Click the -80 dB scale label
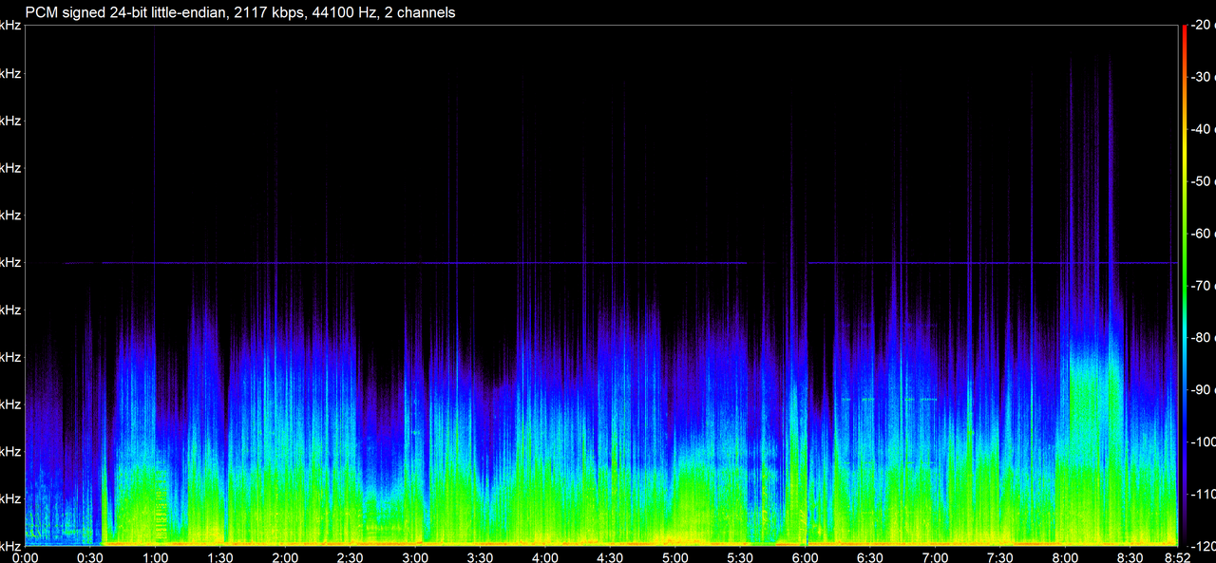Image resolution: width=1216 pixels, height=563 pixels. (1203, 338)
